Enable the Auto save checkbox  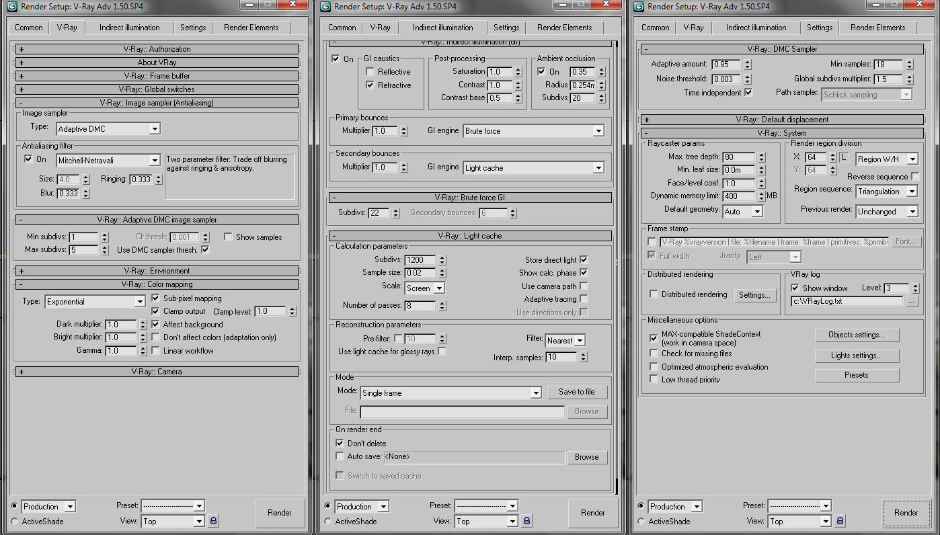pyautogui.click(x=340, y=456)
